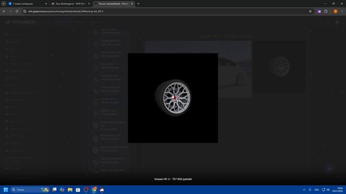Go back to the previous page
Screen dimensions: 346x194
coord(4,11)
